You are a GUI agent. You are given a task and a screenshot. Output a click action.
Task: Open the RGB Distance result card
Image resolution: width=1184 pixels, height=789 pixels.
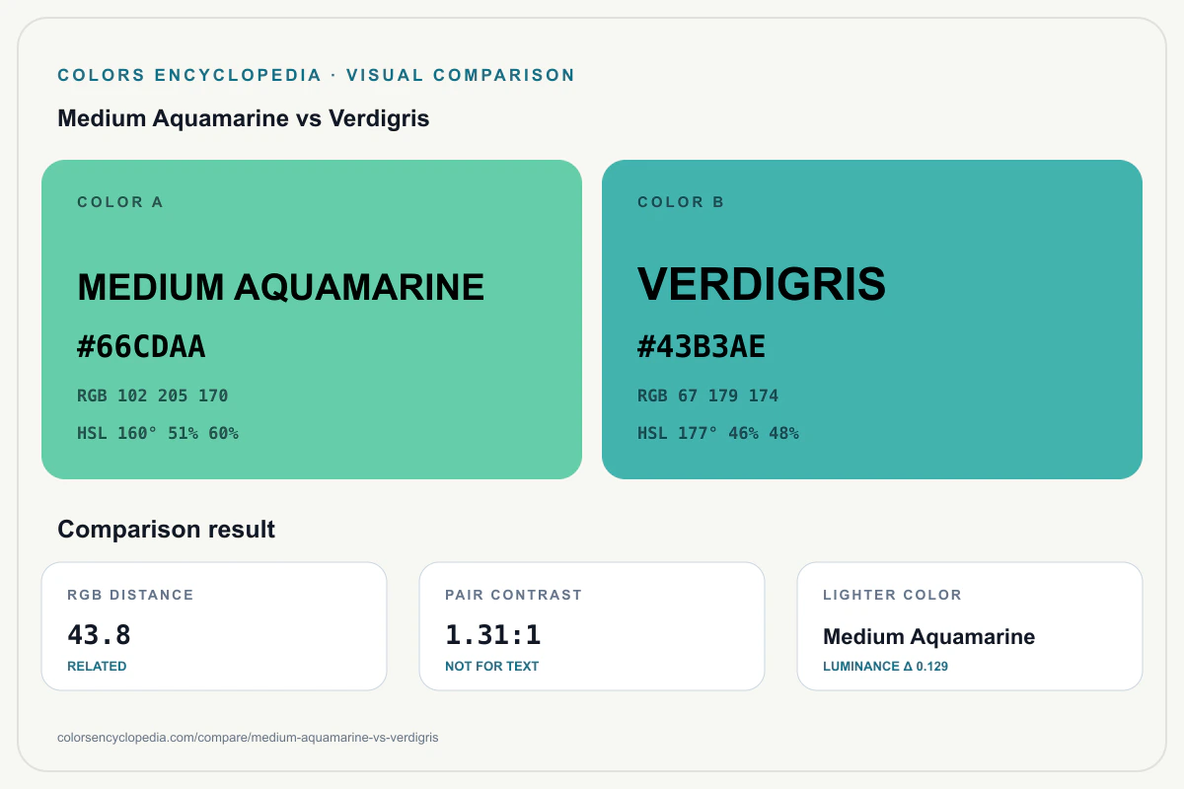tap(214, 626)
